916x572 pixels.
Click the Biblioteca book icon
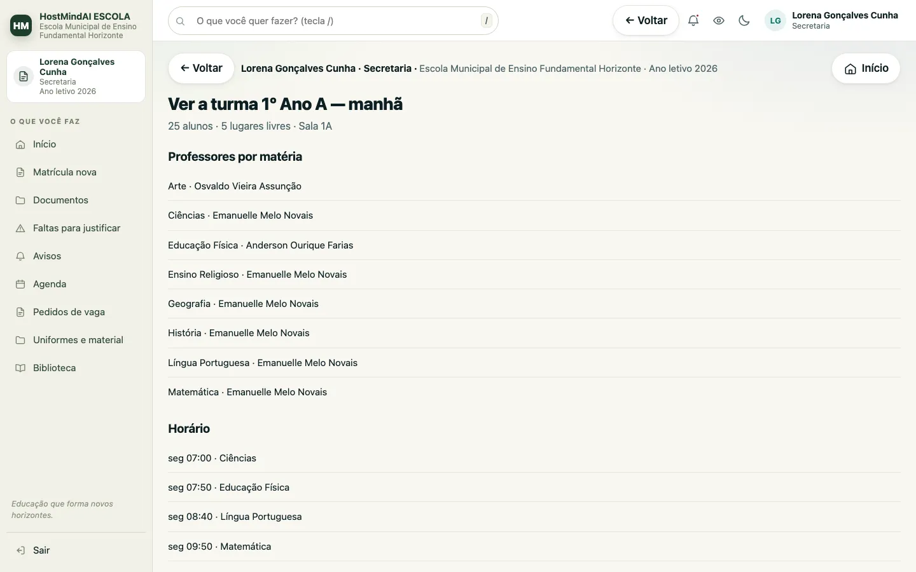coord(20,368)
